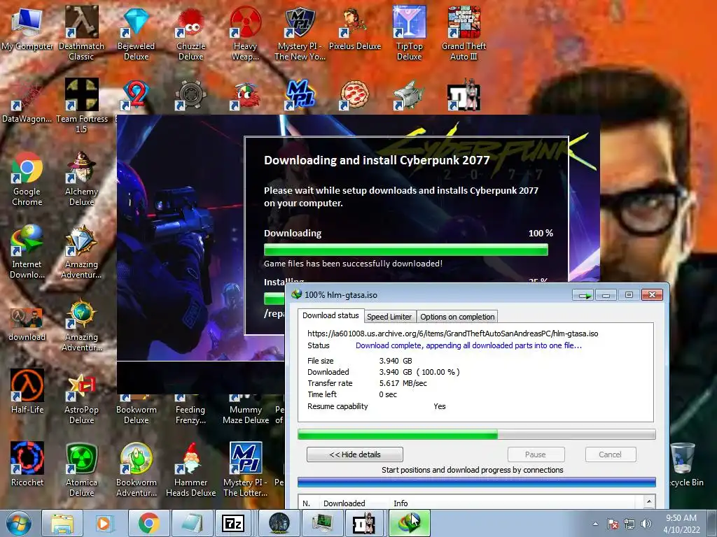Click 'Game files has been successfully downloaded!' text
Screen dimensions: 717x537
(353, 264)
